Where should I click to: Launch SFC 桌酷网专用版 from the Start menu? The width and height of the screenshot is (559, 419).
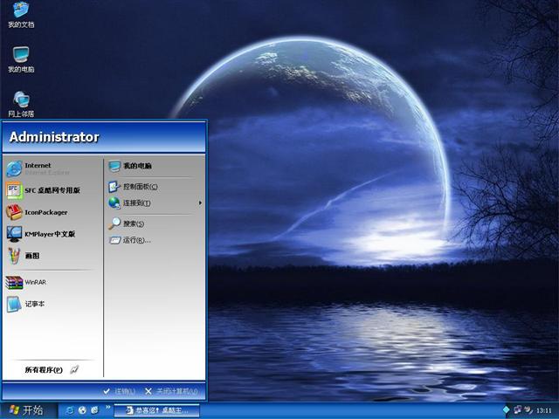tap(51, 189)
